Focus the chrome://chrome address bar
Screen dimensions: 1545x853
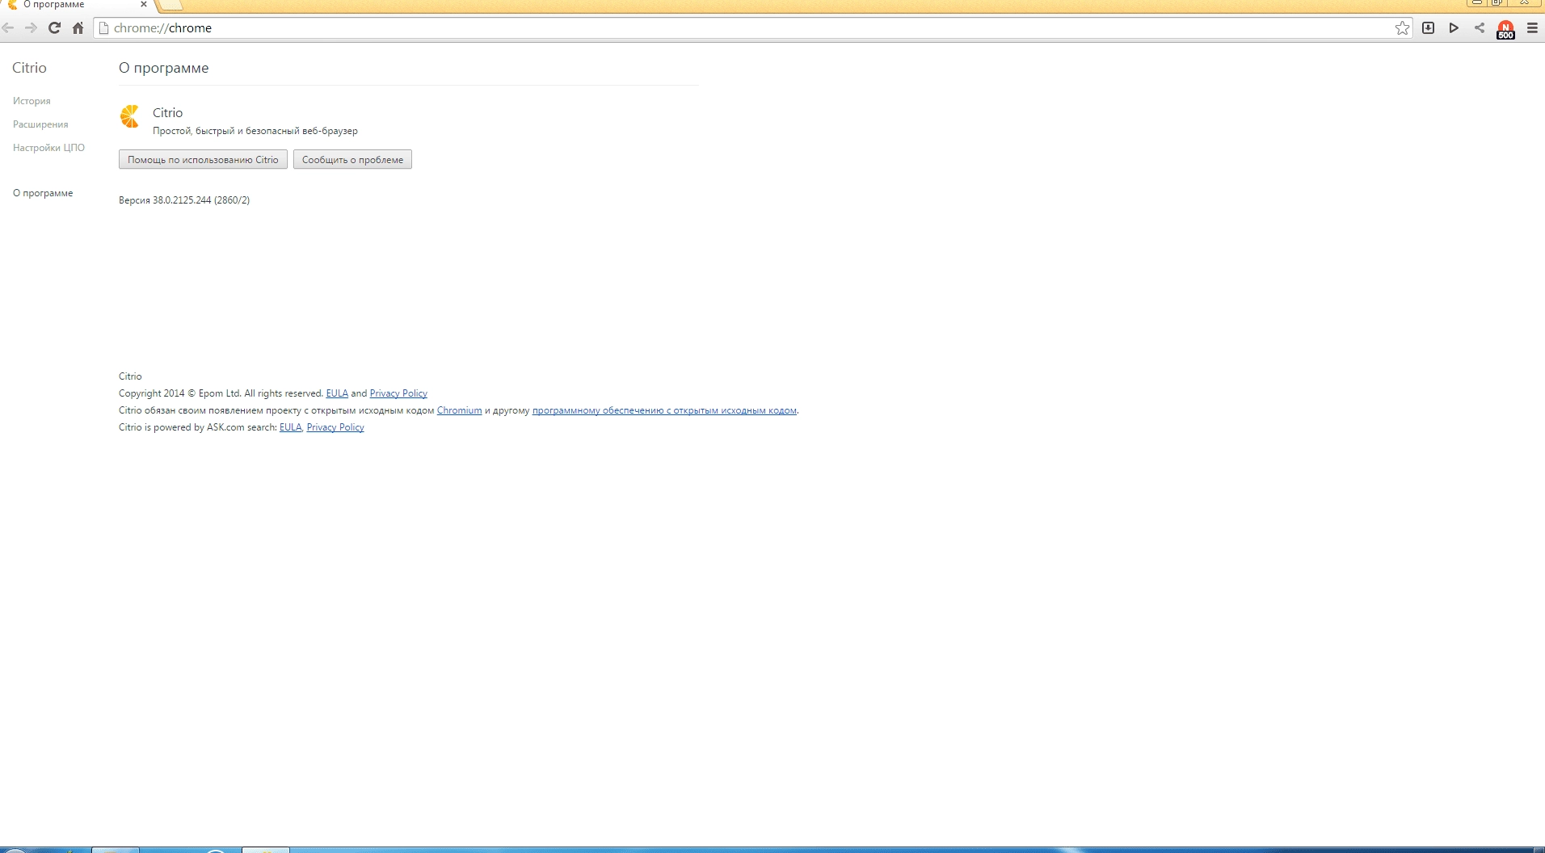(751, 28)
